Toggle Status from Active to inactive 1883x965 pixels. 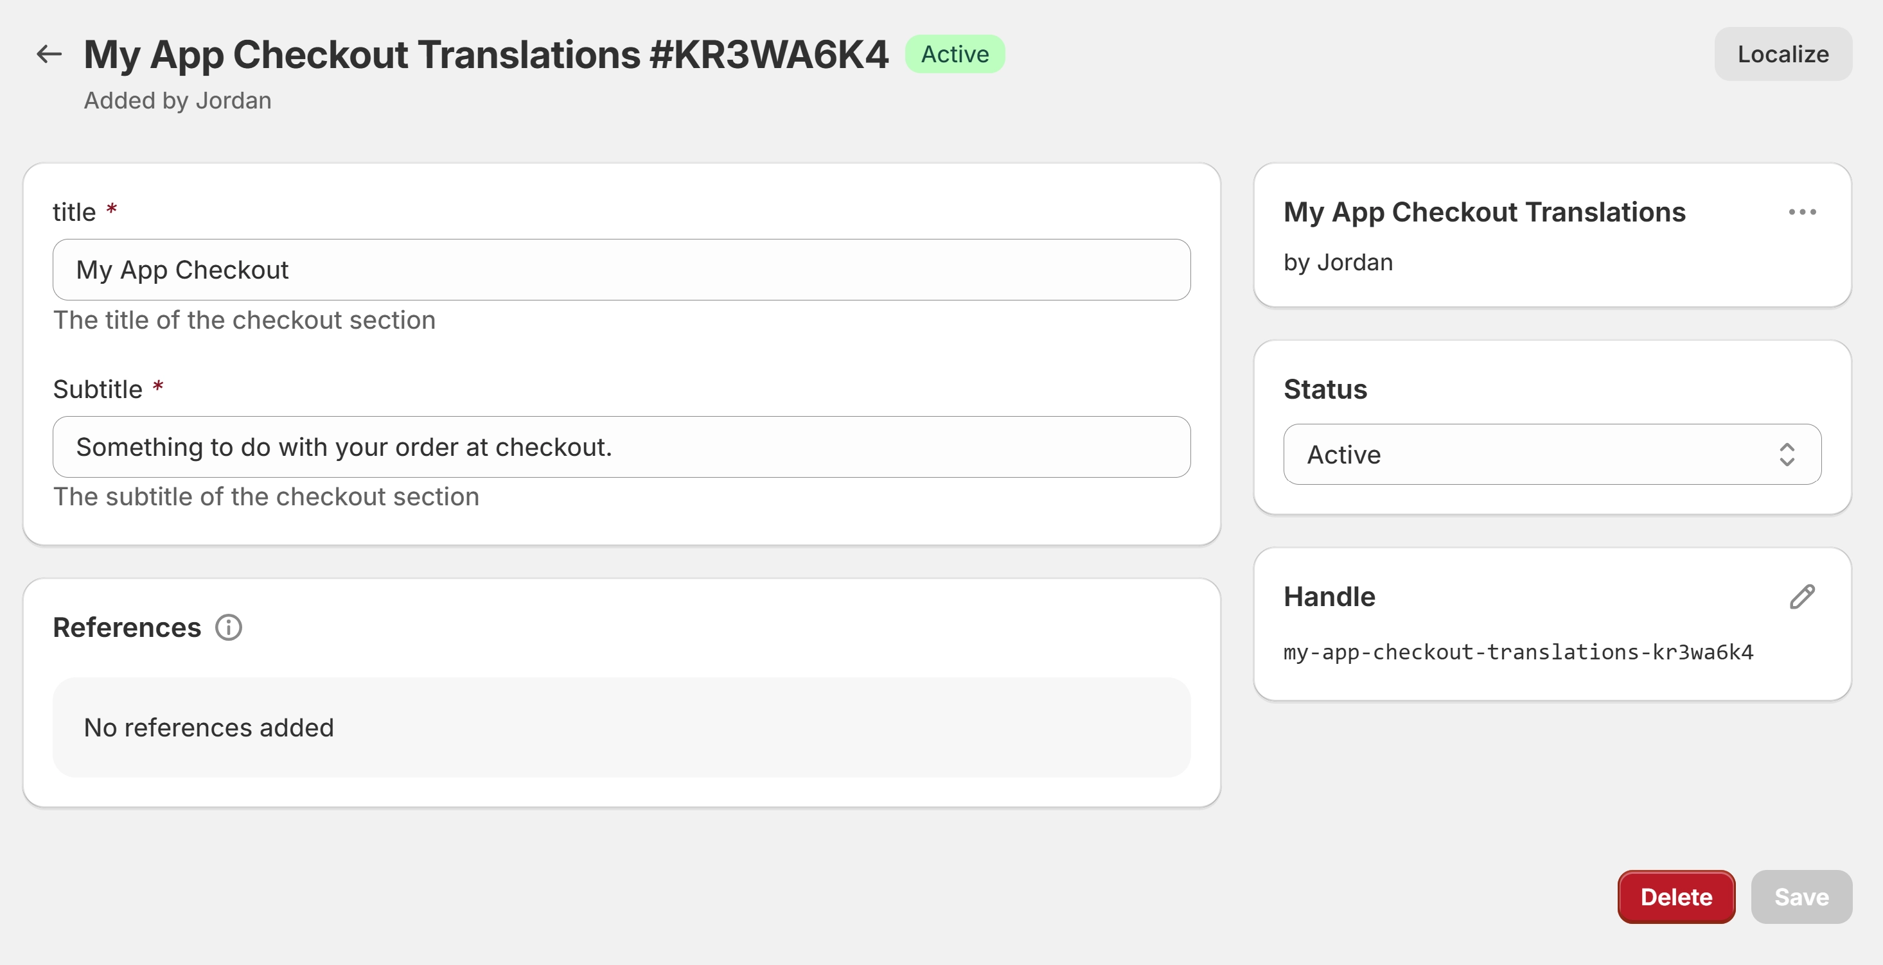pyautogui.click(x=1550, y=454)
